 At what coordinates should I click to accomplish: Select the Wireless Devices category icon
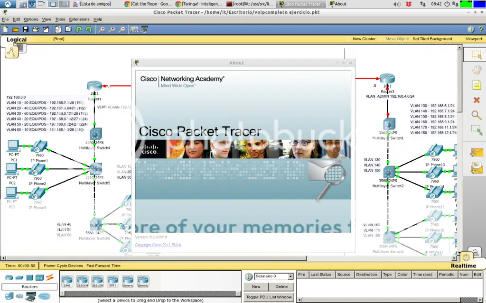pyautogui.click(x=40, y=277)
